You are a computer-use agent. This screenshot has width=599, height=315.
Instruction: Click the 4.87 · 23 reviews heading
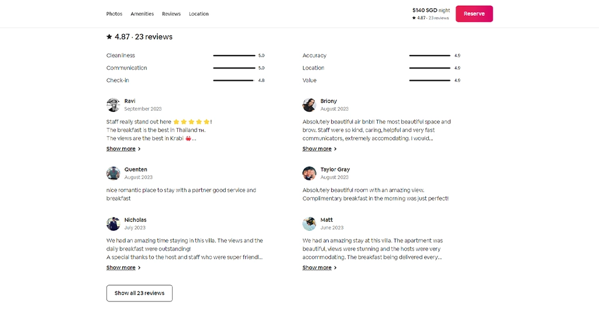(139, 37)
